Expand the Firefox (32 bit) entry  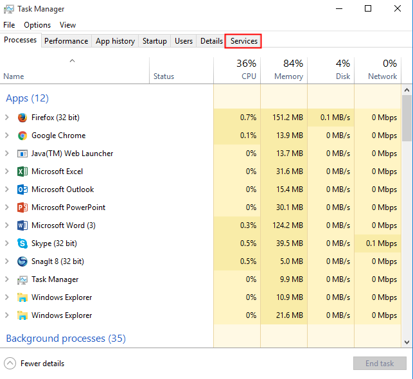[x=7, y=118]
